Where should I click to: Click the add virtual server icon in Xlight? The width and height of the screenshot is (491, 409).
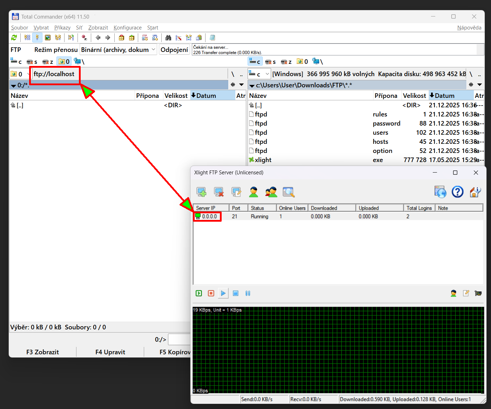click(201, 192)
